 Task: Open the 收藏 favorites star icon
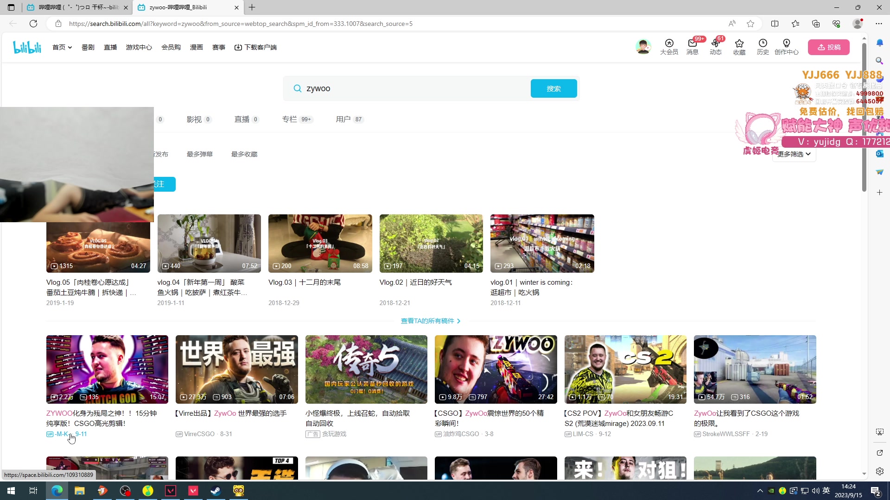tap(739, 47)
